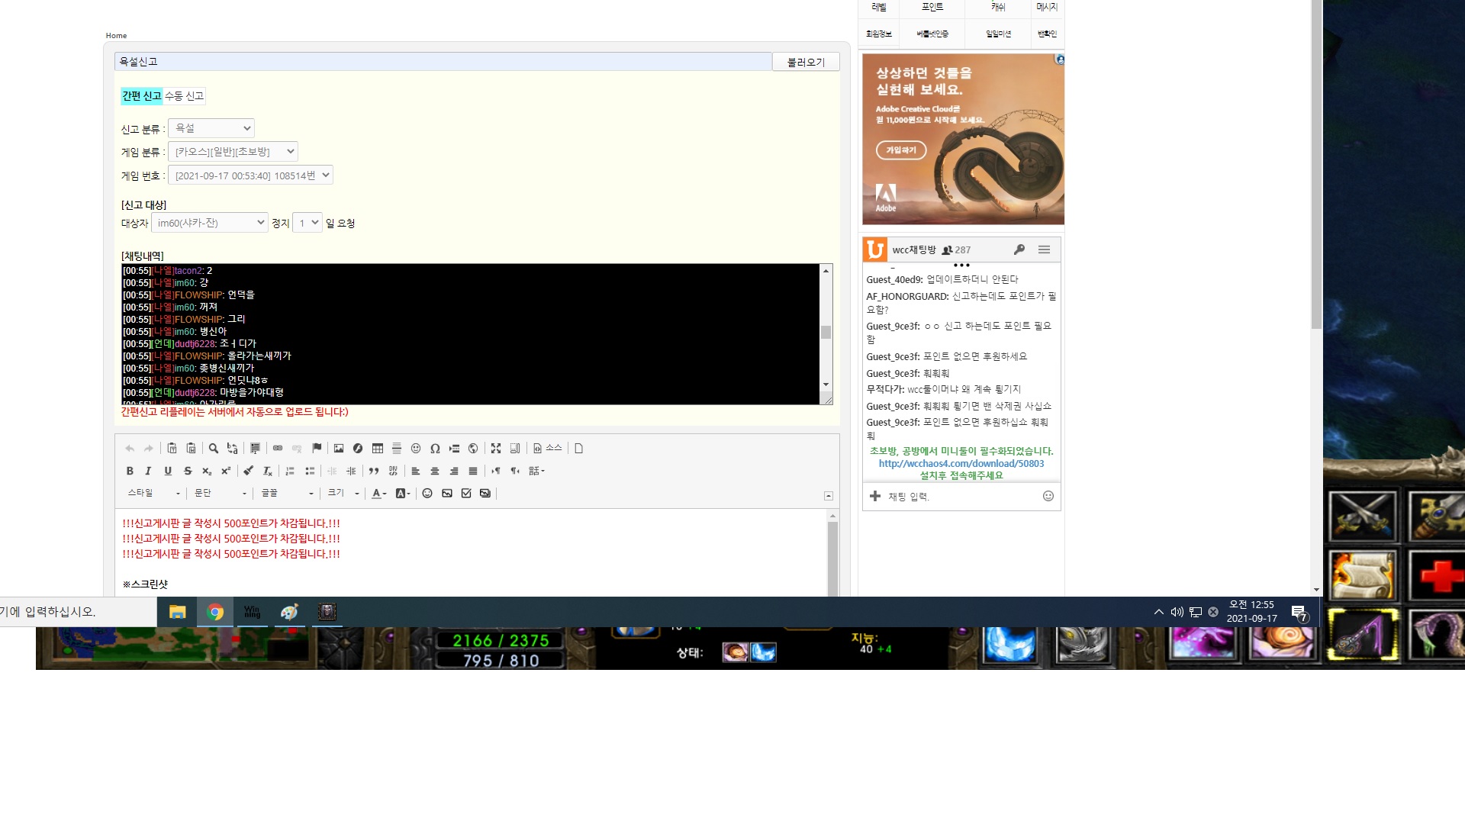Image resolution: width=1465 pixels, height=824 pixels.
Task: Undo last edit in editor toolbar
Action: point(130,449)
